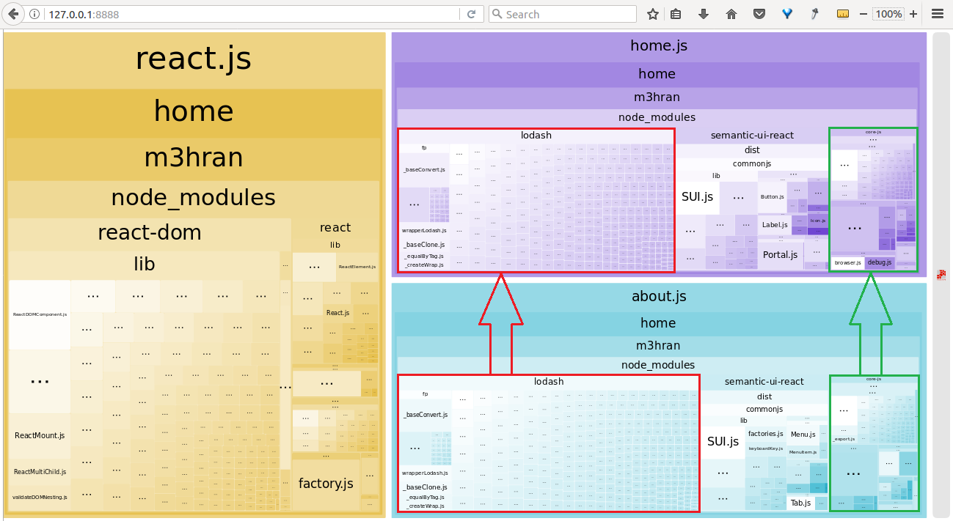Select the Portal.js cell
Image resolution: width=953 pixels, height=521 pixels.
click(780, 255)
